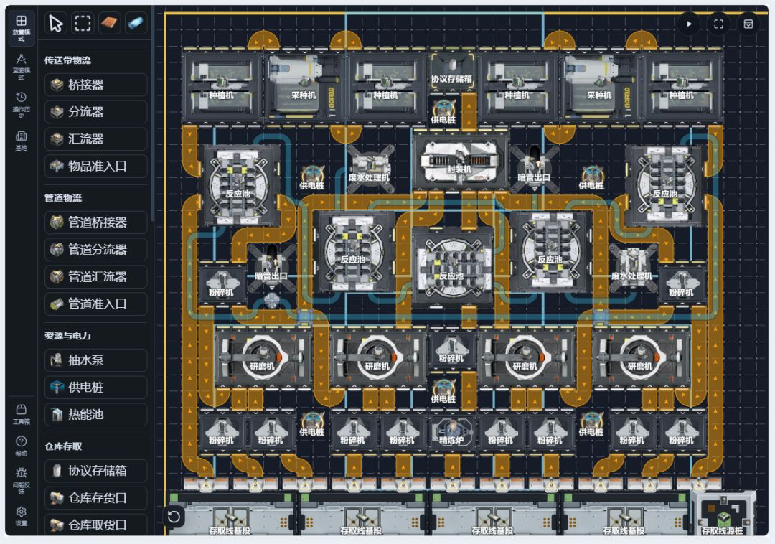Click the 存取线源桩 building on canvas

(x=723, y=514)
